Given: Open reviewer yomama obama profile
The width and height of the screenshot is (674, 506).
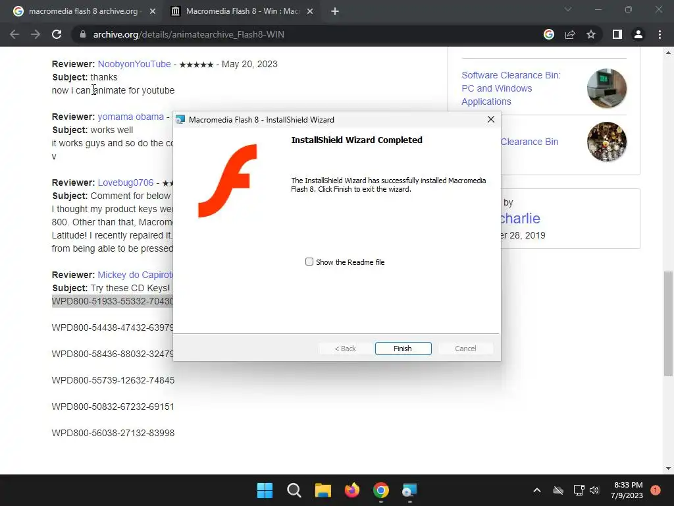Looking at the screenshot, I should click(131, 117).
